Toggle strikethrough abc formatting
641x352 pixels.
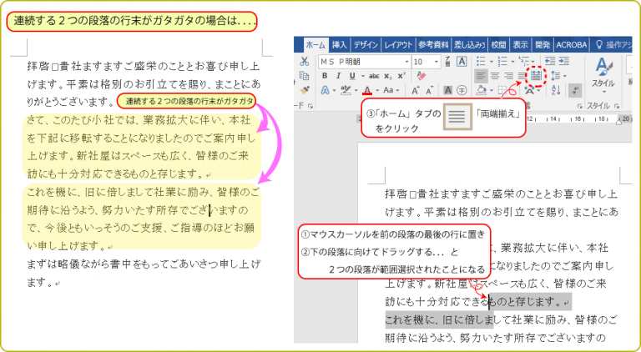(x=374, y=76)
